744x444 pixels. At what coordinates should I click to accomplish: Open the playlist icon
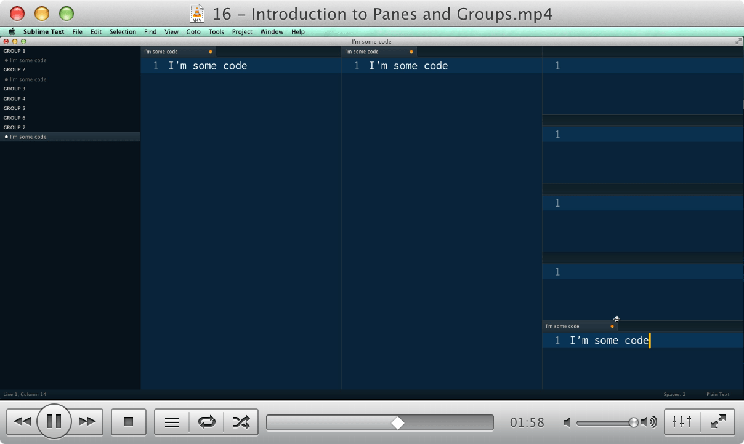(171, 421)
